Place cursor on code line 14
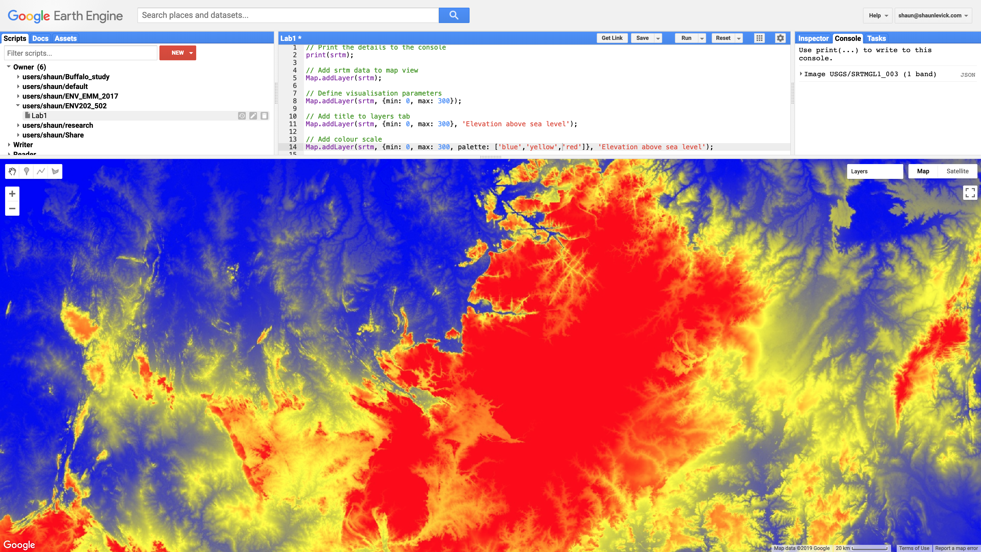Image resolution: width=981 pixels, height=552 pixels. click(x=509, y=147)
